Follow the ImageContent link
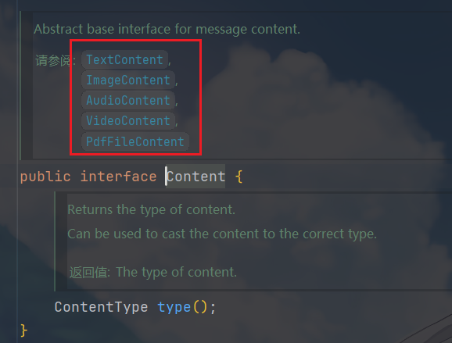Image resolution: width=452 pixels, height=343 pixels. coord(128,80)
